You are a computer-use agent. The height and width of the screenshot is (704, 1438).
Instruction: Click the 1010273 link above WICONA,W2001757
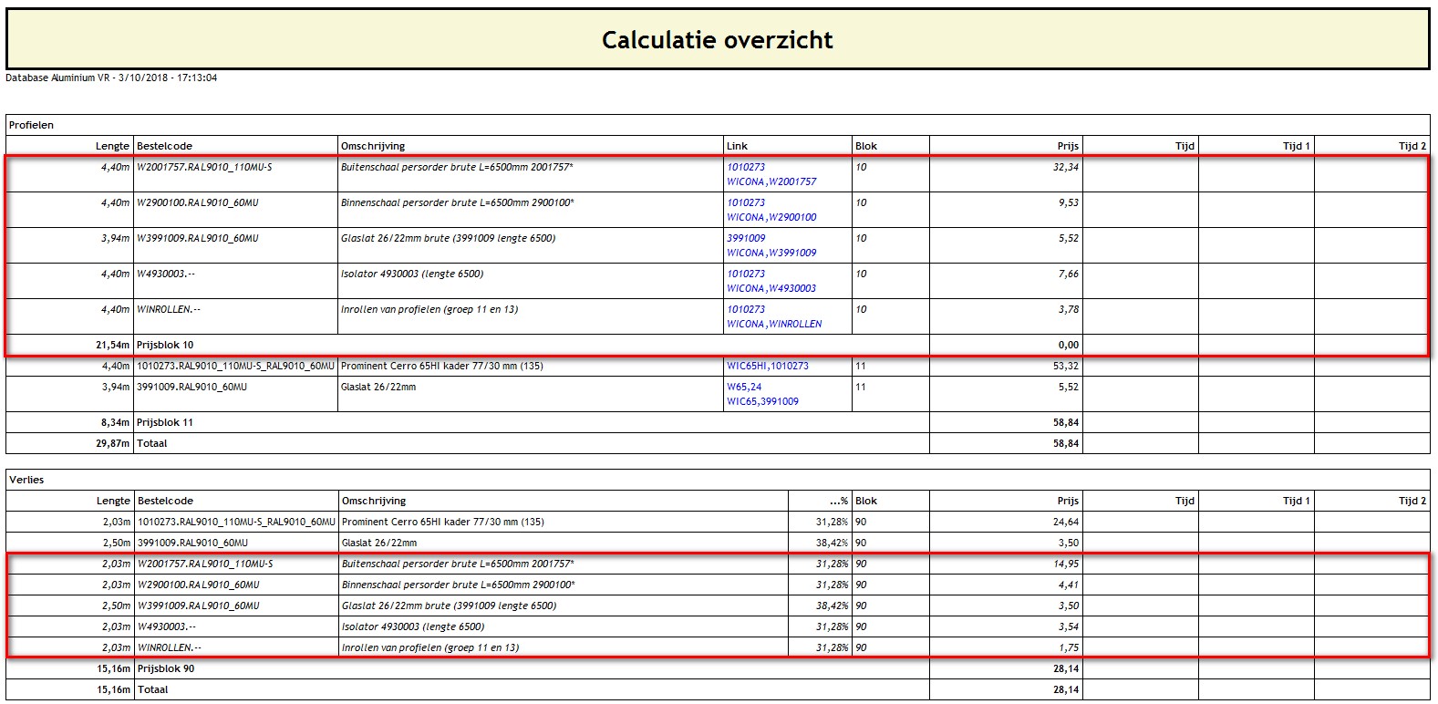[746, 167]
